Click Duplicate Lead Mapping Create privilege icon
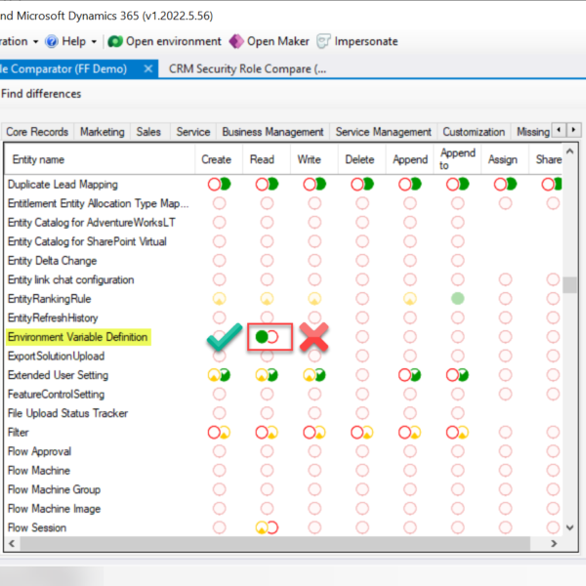The image size is (586, 586). pyautogui.click(x=218, y=185)
